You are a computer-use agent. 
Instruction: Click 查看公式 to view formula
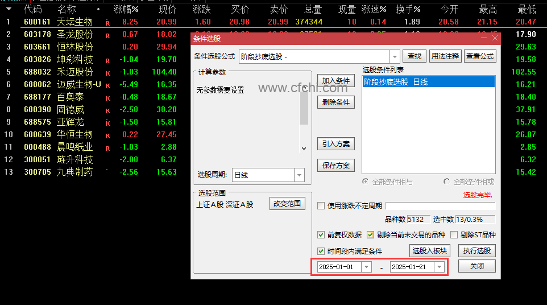(x=480, y=56)
